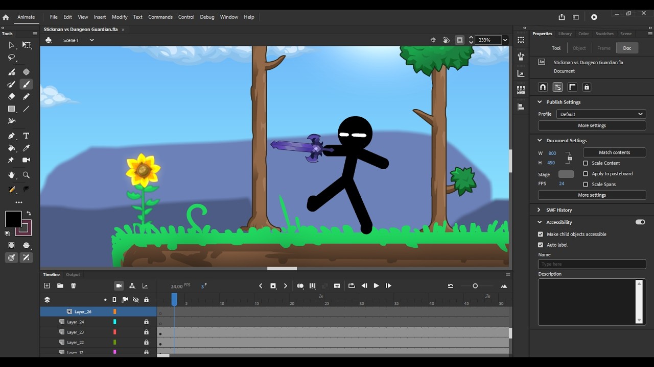Select the Asset Warp pin tool
The width and height of the screenshot is (654, 367).
[x=11, y=160]
